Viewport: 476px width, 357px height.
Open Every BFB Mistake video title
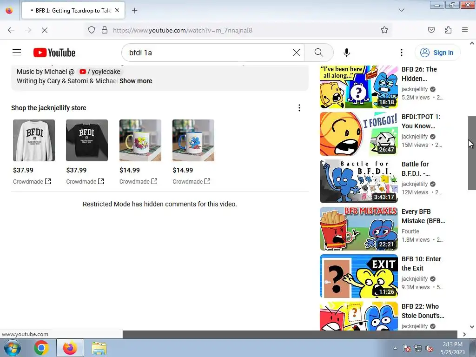(423, 216)
